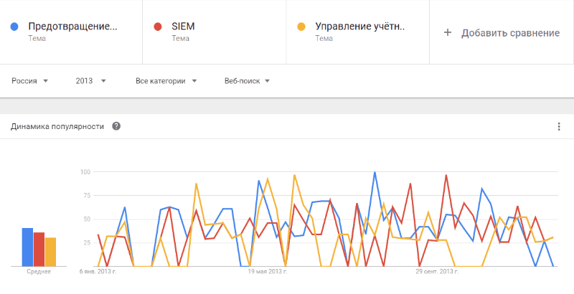Click the help question mark icon
Image resolution: width=574 pixels, height=294 pixels.
tap(116, 127)
